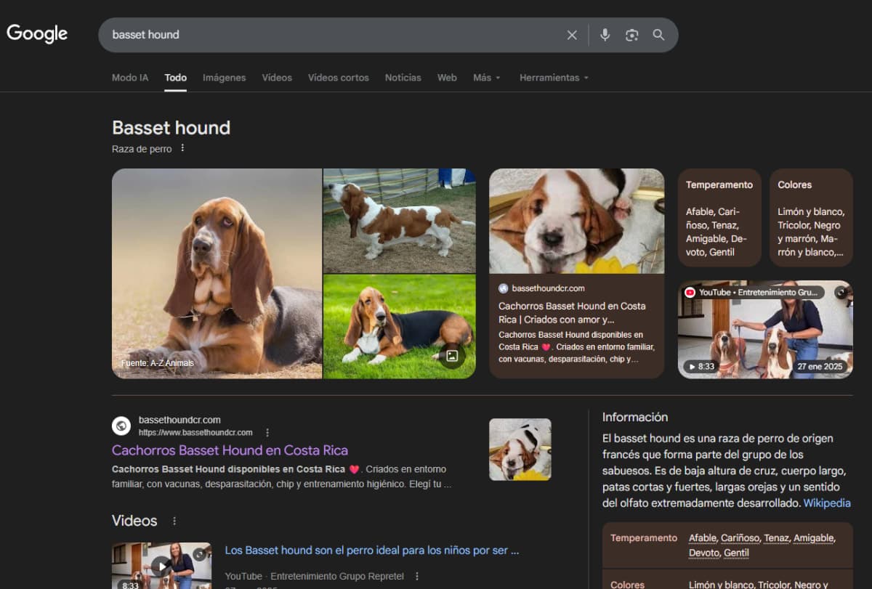The height and width of the screenshot is (589, 872).
Task: Open the three-dot menu beside Raza de perro
Action: pos(182,148)
